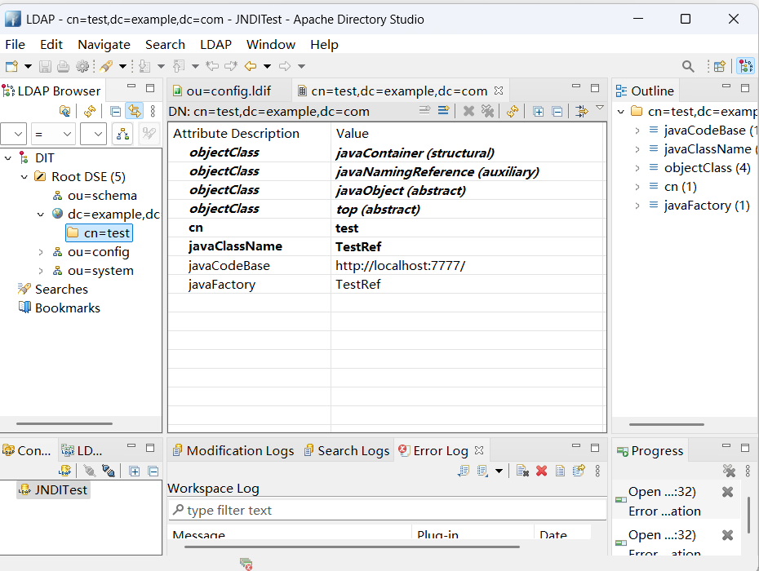Expand the ou=config tree node
Screen dimensions: 759x571
click(41, 252)
